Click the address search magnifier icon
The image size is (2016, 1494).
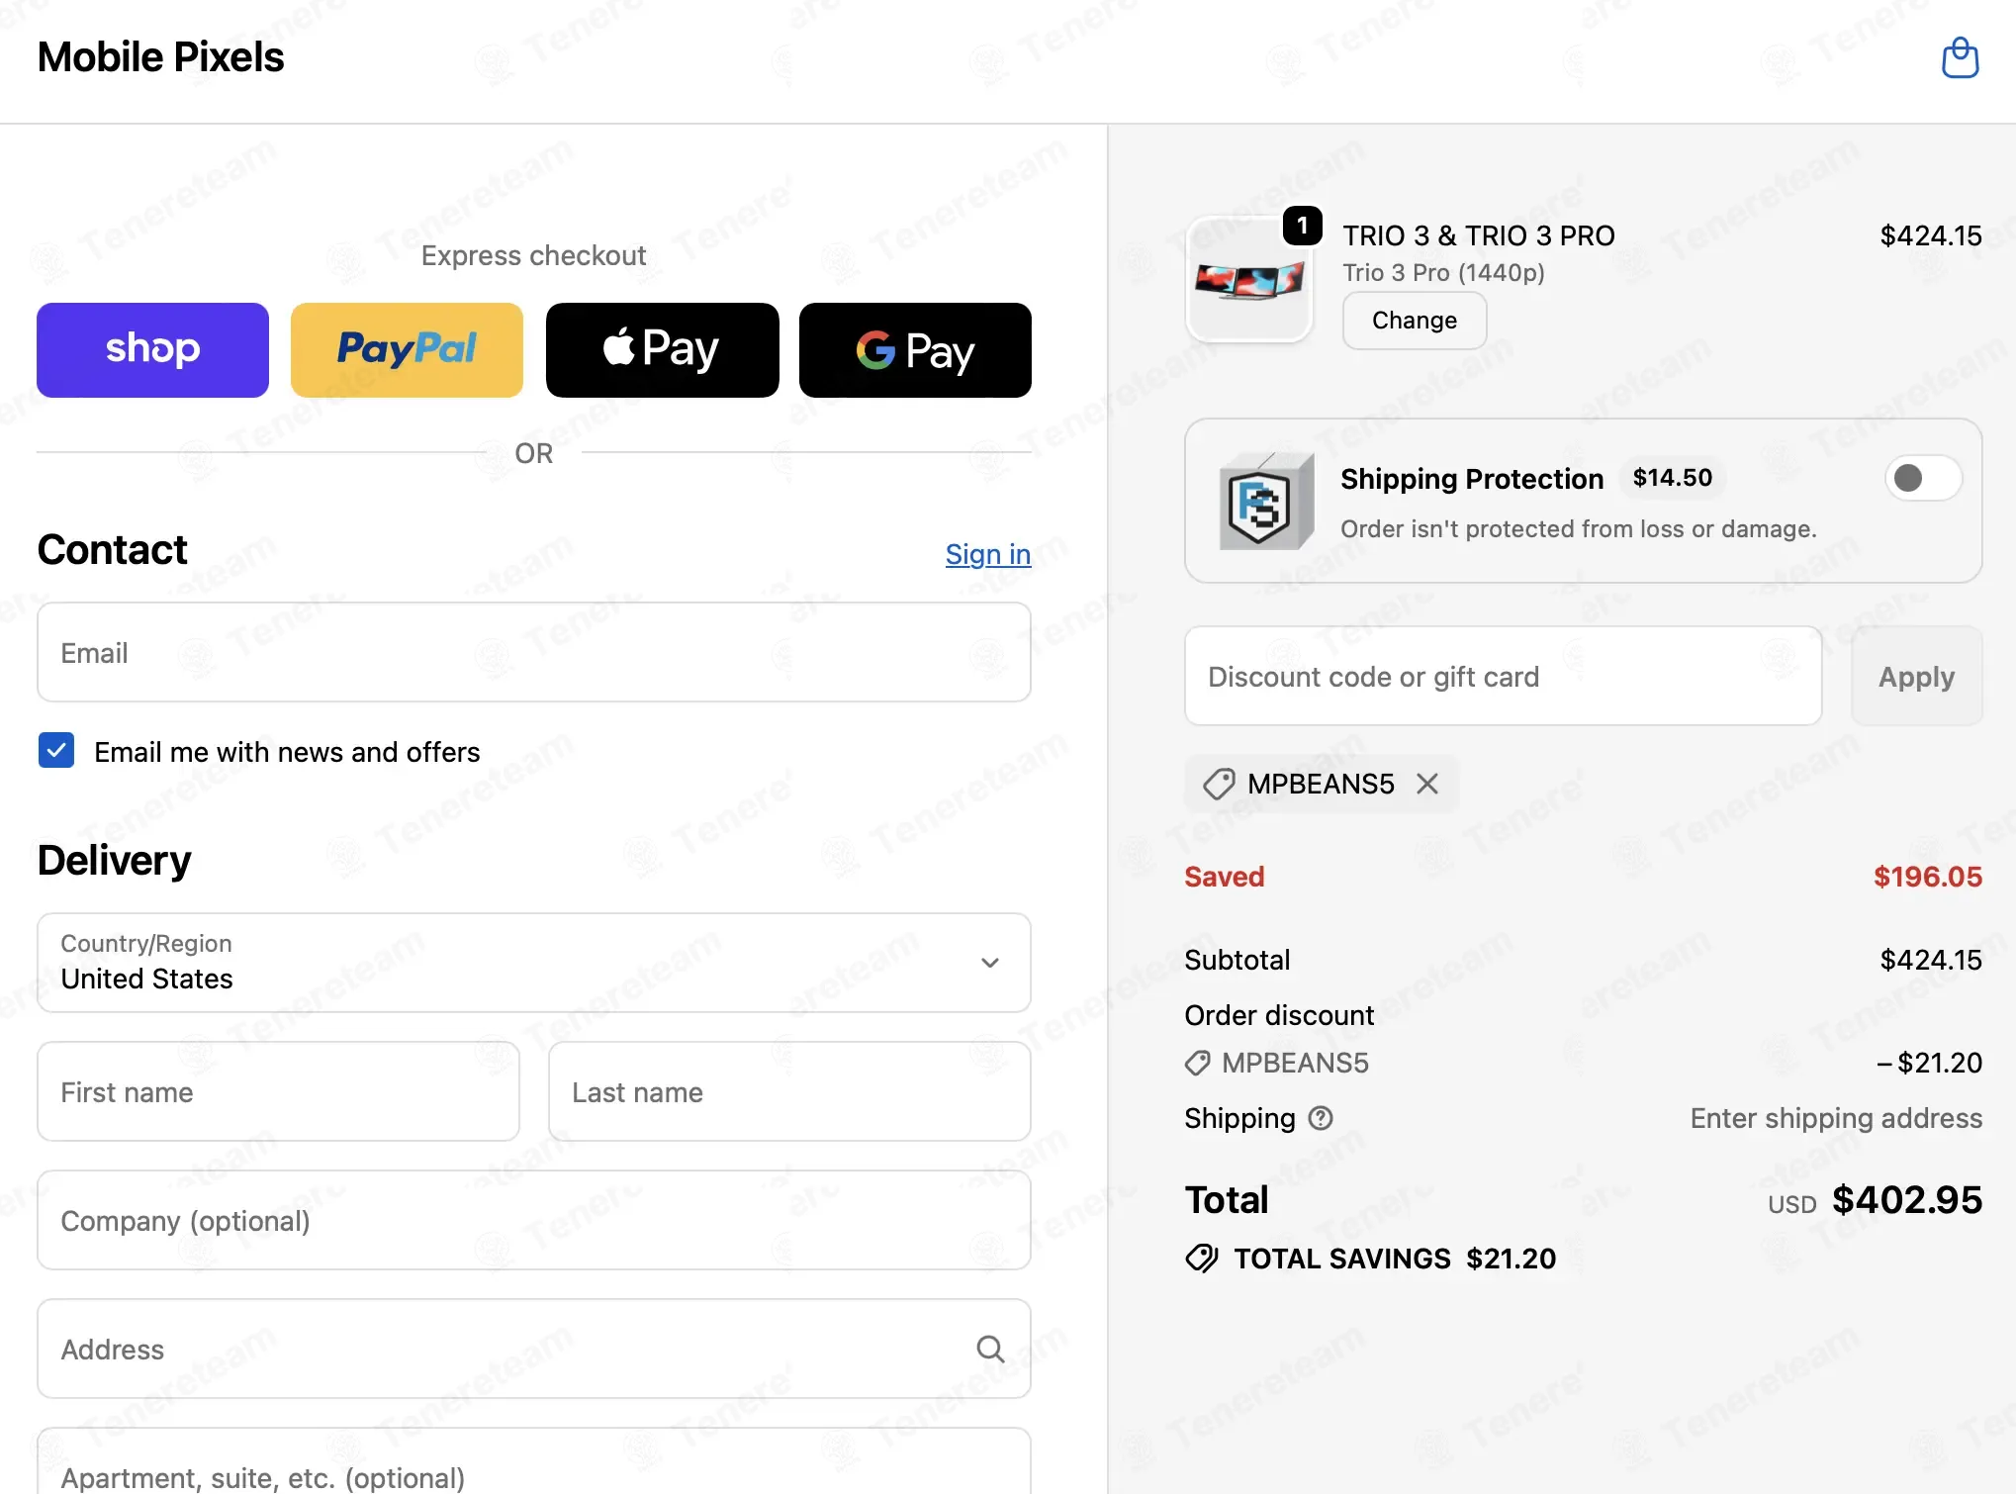pyautogui.click(x=990, y=1349)
